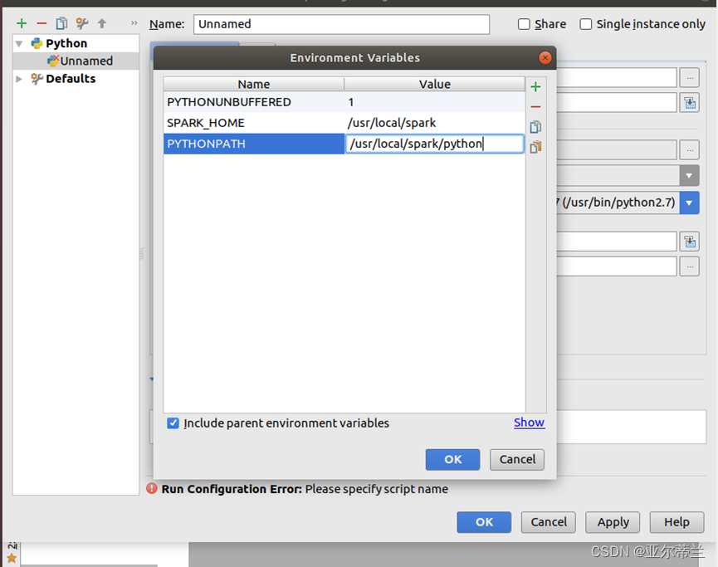Remove selected configuration with red minus
Screen dimensions: 718x567
pyautogui.click(x=42, y=23)
